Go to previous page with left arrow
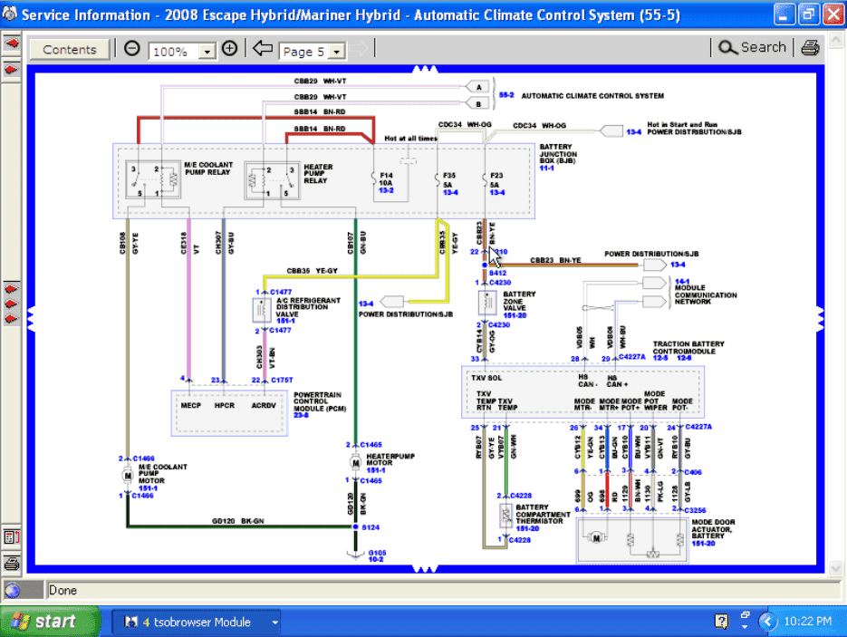This screenshot has width=847, height=637. (x=263, y=49)
